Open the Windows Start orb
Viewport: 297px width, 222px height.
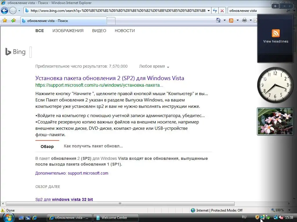pyautogui.click(x=8, y=217)
